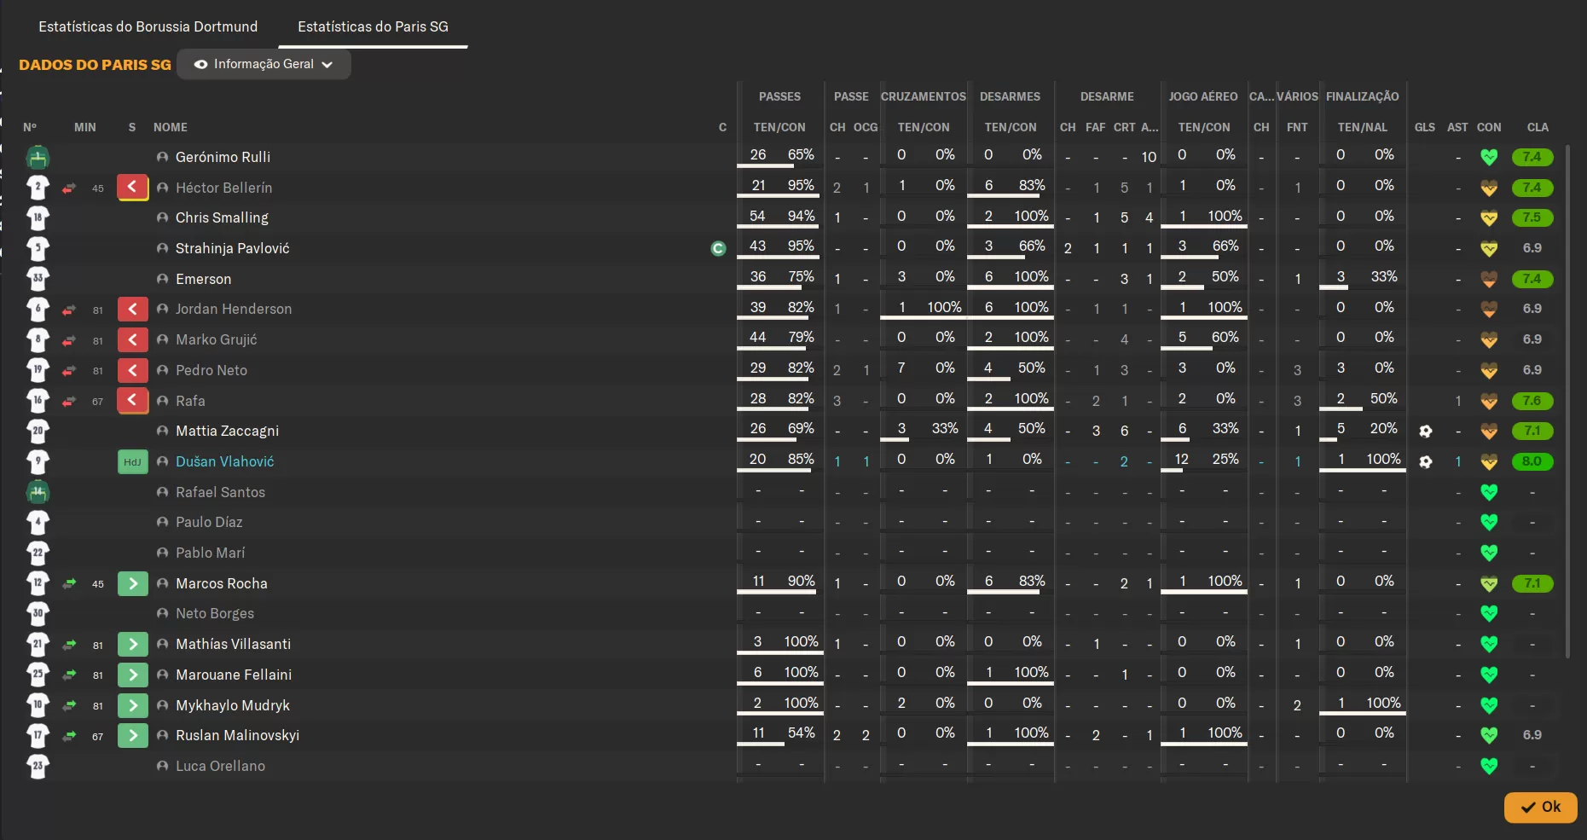Screen dimensions: 1587x840
Task: Click Chris Smalling's 7.5 rating badge
Action: 1532,217
